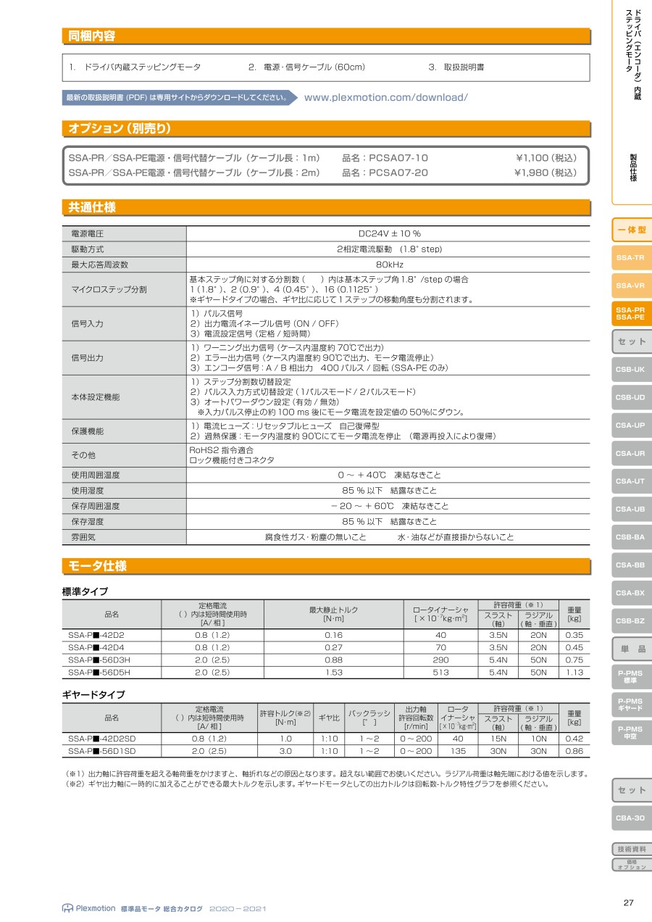Screen dimensions: 652x922
Task: Click the モータ仕様 section header
Action: coord(97,566)
